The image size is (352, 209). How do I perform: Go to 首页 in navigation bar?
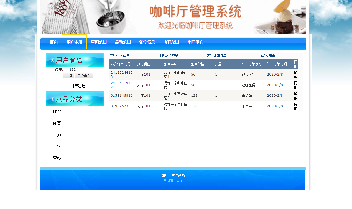[x=54, y=42]
